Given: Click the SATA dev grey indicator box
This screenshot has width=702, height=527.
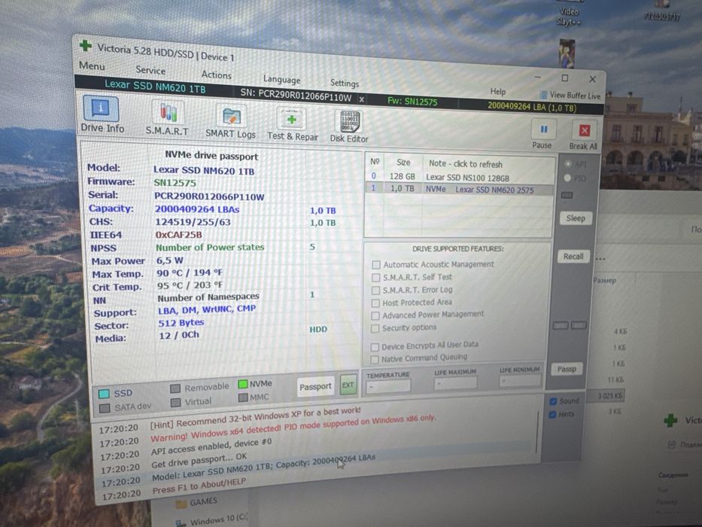Looking at the screenshot, I should coord(105,408).
